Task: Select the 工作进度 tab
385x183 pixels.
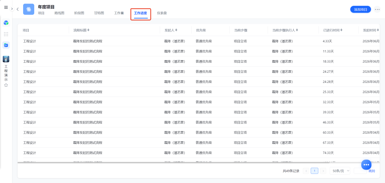Action: pos(140,13)
